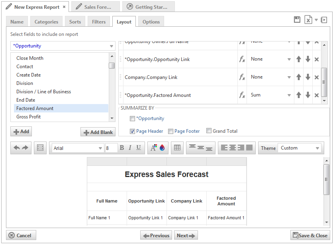The height and width of the screenshot is (244, 333).
Task: Open formula editor for Opportunity Link row
Action: 242,59
